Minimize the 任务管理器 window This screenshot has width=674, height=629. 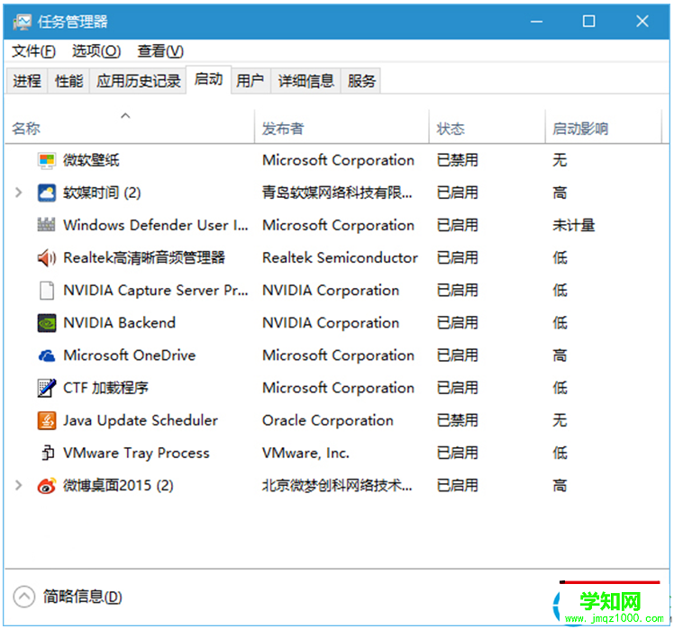coord(536,22)
